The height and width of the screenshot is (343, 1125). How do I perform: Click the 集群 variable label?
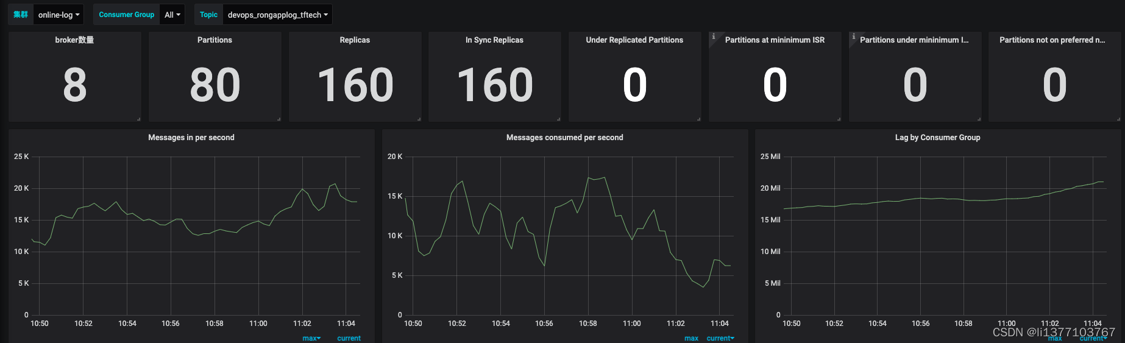click(21, 15)
